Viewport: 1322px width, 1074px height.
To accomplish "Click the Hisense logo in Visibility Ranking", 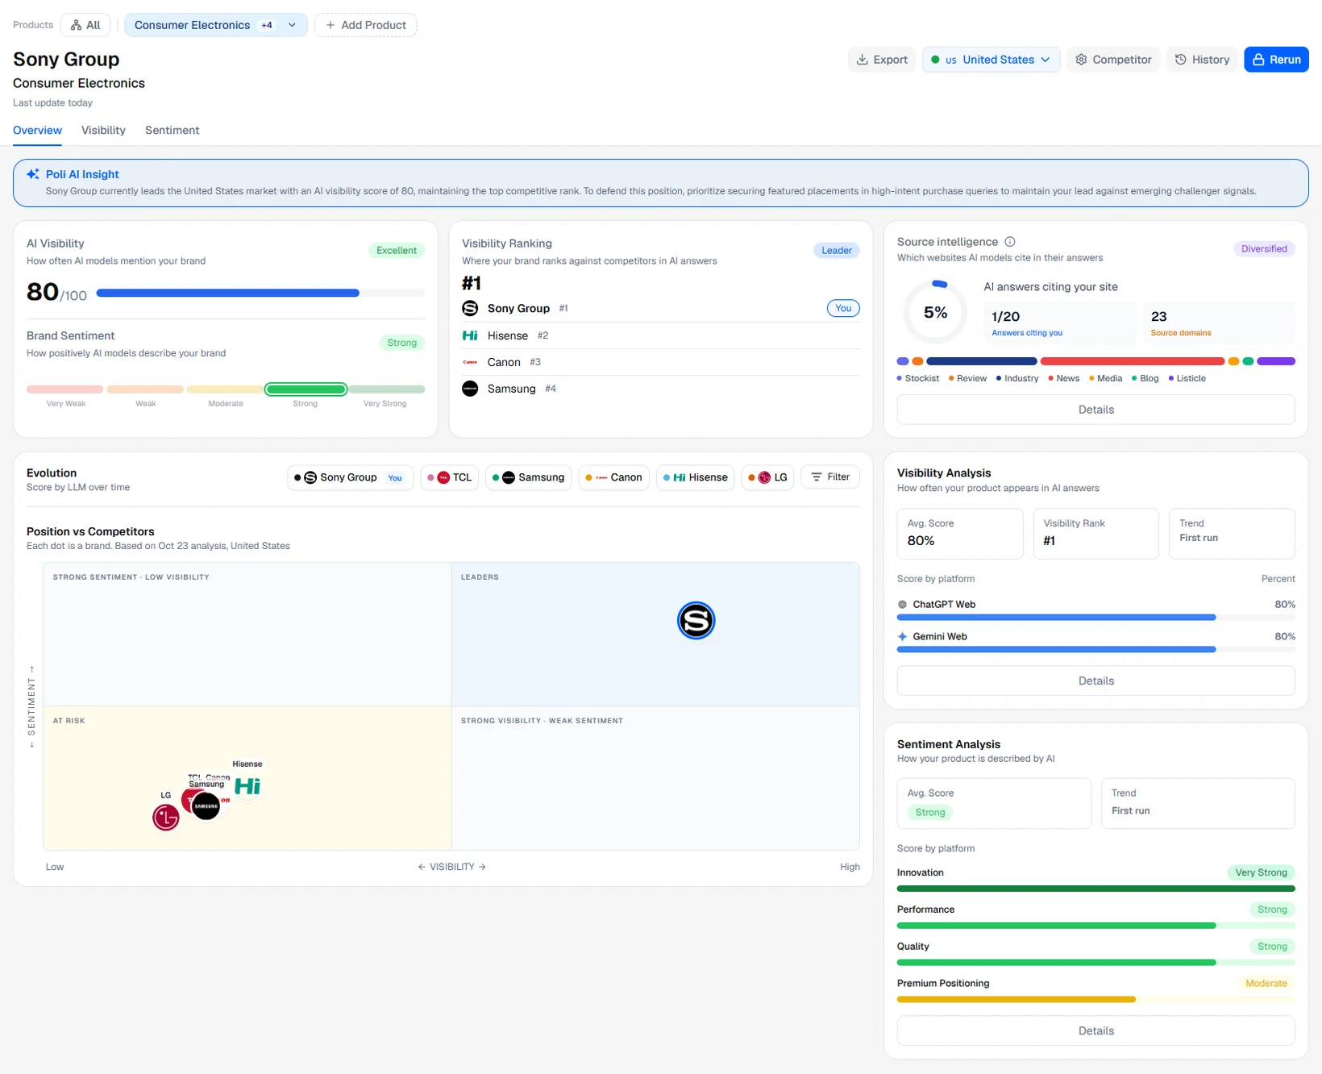I will click(470, 335).
